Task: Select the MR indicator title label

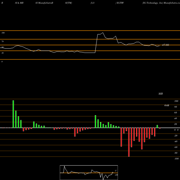Action: 161,94
